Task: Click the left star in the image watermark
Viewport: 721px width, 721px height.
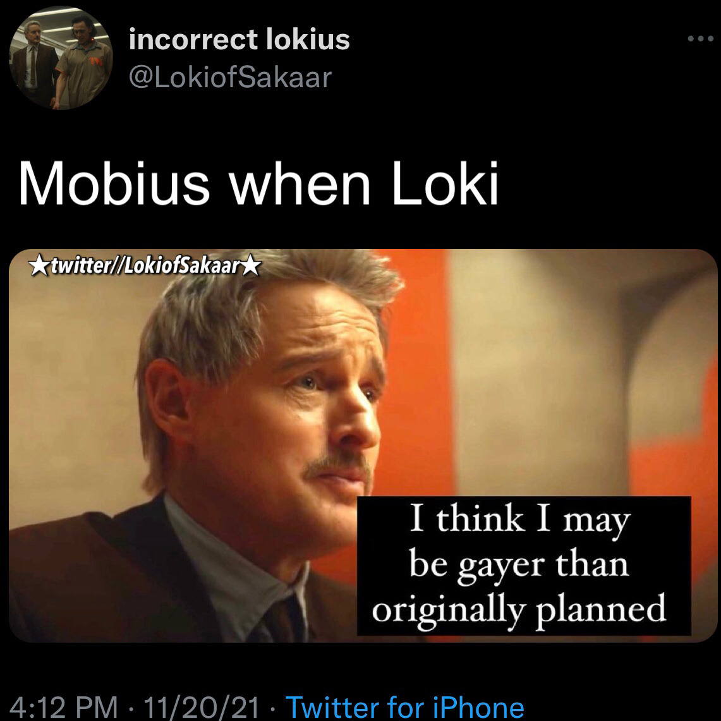Action: (x=40, y=266)
